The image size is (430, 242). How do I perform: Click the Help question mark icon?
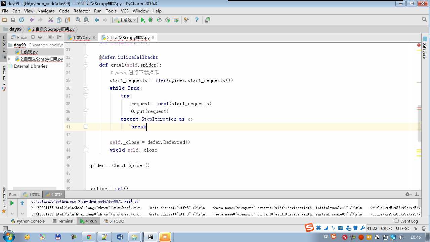point(197,20)
